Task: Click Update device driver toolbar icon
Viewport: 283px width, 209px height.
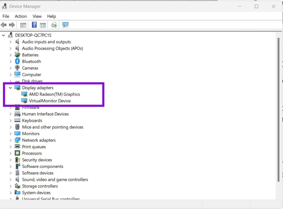Action: click(x=54, y=25)
